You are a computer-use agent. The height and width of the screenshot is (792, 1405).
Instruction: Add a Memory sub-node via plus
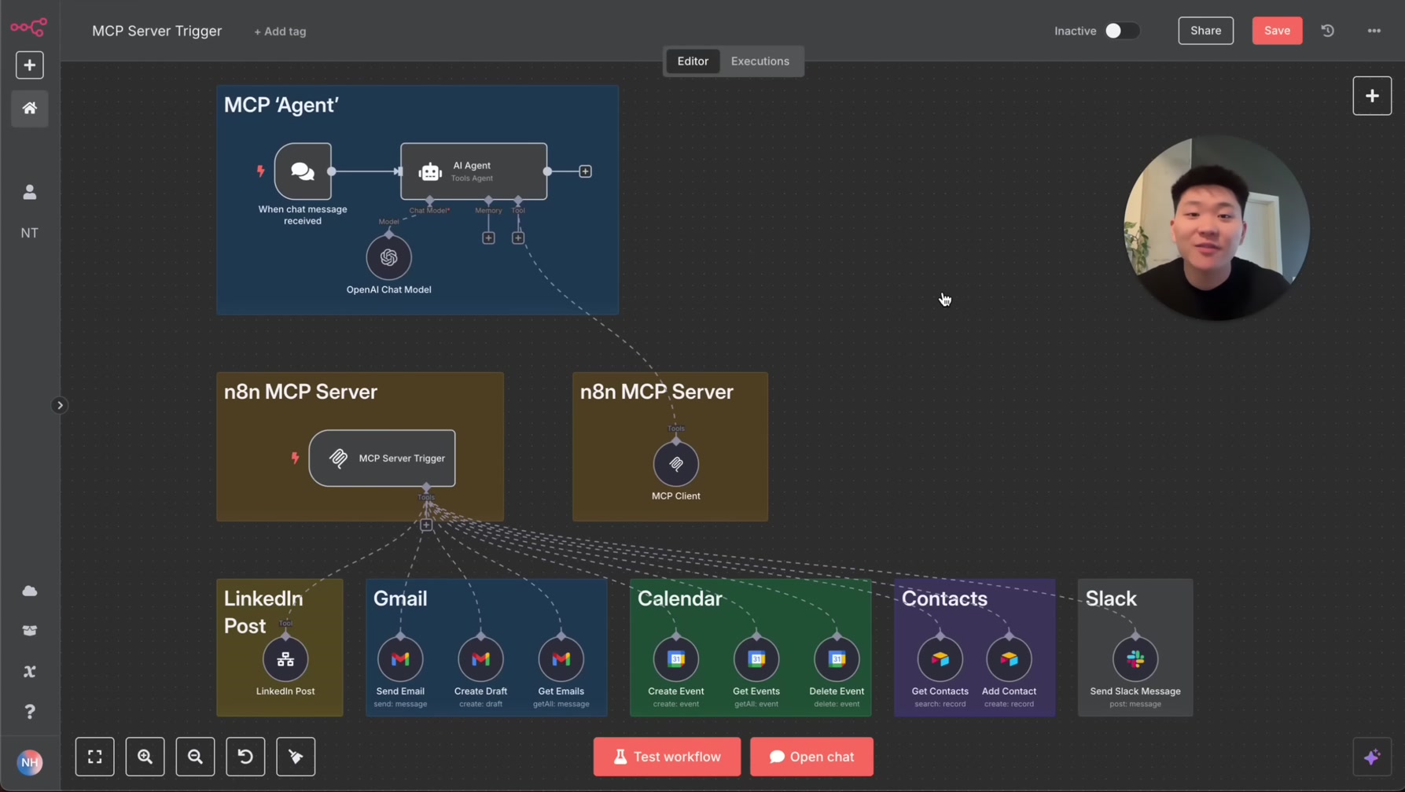pos(488,238)
